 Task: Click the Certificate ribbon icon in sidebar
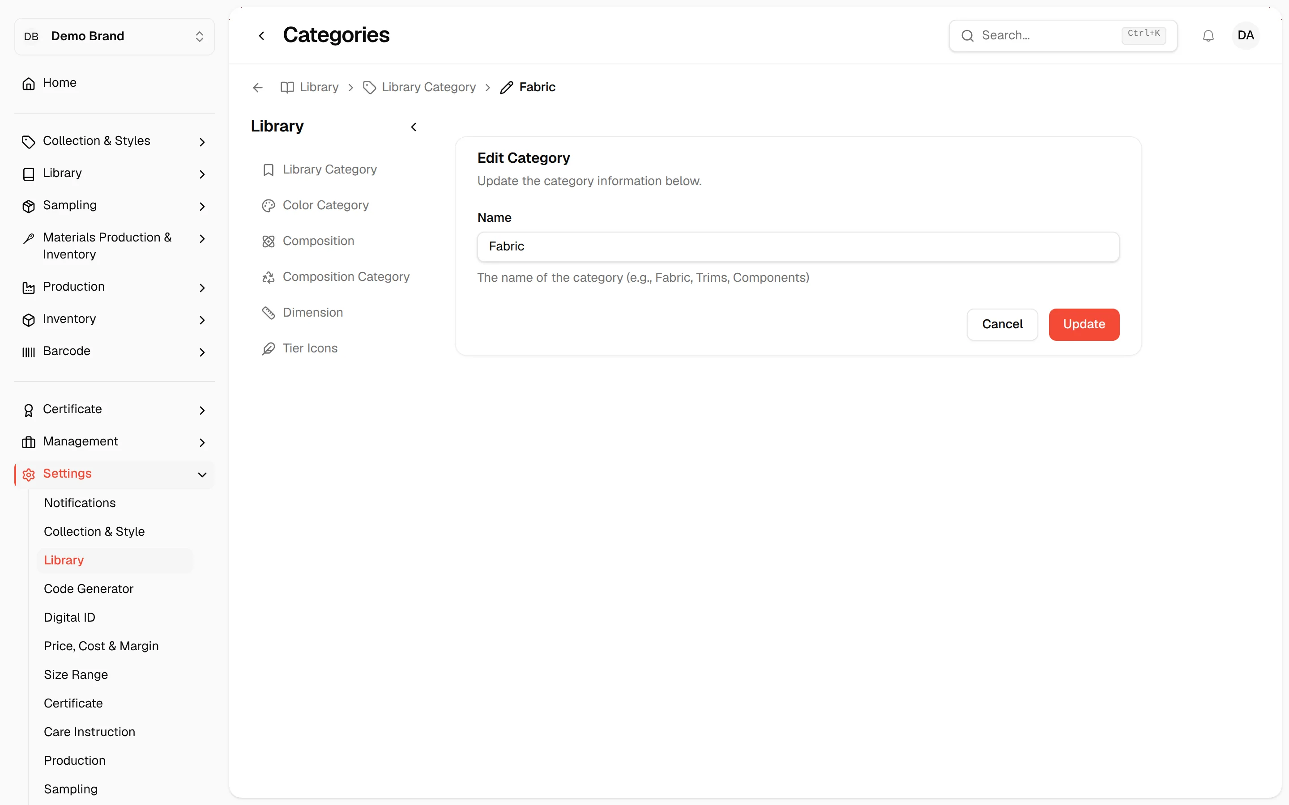pos(29,410)
